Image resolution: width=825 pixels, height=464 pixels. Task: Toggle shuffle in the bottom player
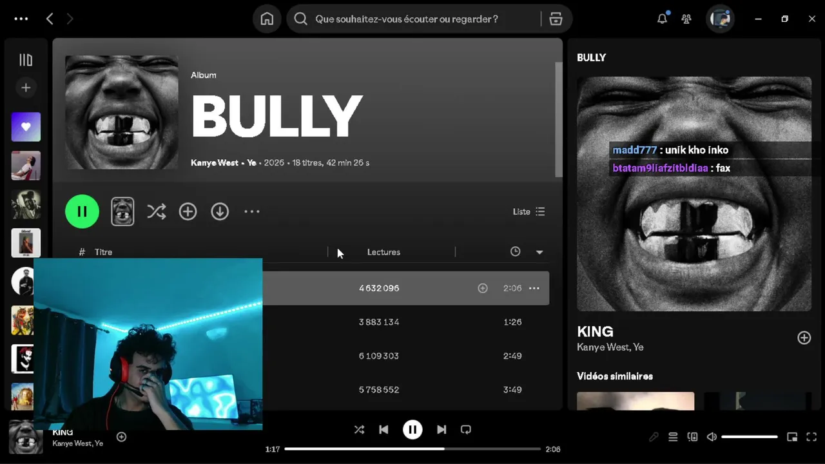coord(359,429)
